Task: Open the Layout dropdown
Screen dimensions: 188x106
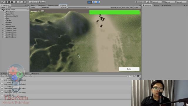Action: click(181, 2)
